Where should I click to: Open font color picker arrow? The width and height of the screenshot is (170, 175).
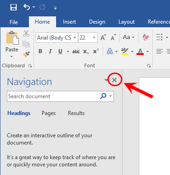pyautogui.click(x=148, y=52)
